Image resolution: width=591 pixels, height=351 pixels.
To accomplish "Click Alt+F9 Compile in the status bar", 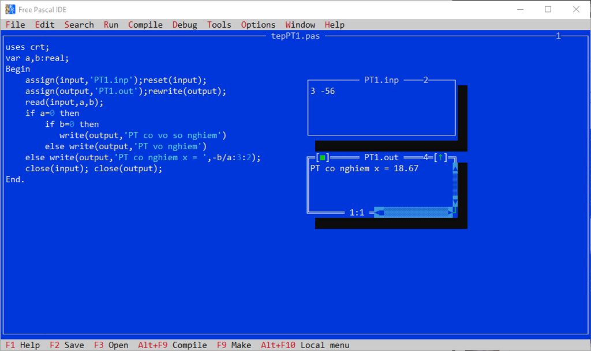I will click(x=172, y=345).
